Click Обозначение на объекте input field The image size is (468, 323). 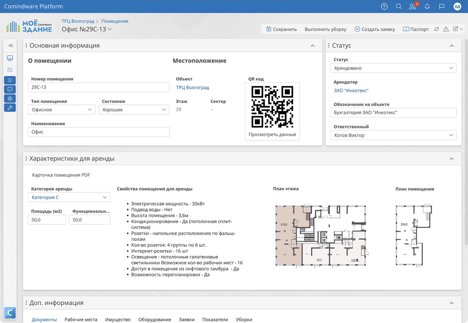click(x=394, y=113)
